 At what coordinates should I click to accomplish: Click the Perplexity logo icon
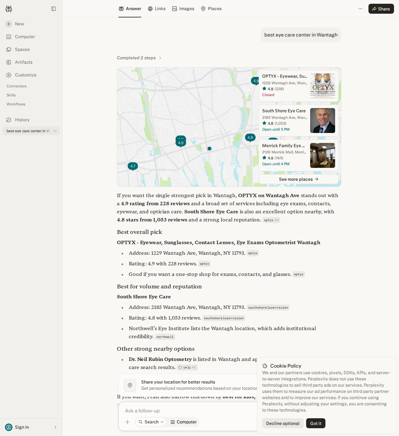coord(9,9)
